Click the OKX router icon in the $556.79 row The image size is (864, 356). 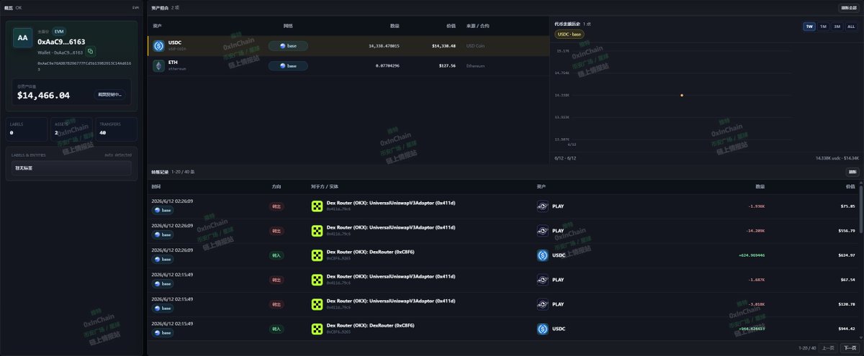tap(317, 231)
